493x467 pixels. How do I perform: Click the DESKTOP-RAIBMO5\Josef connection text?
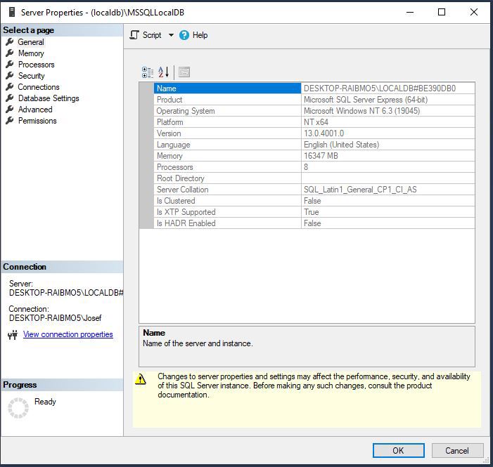click(x=56, y=318)
